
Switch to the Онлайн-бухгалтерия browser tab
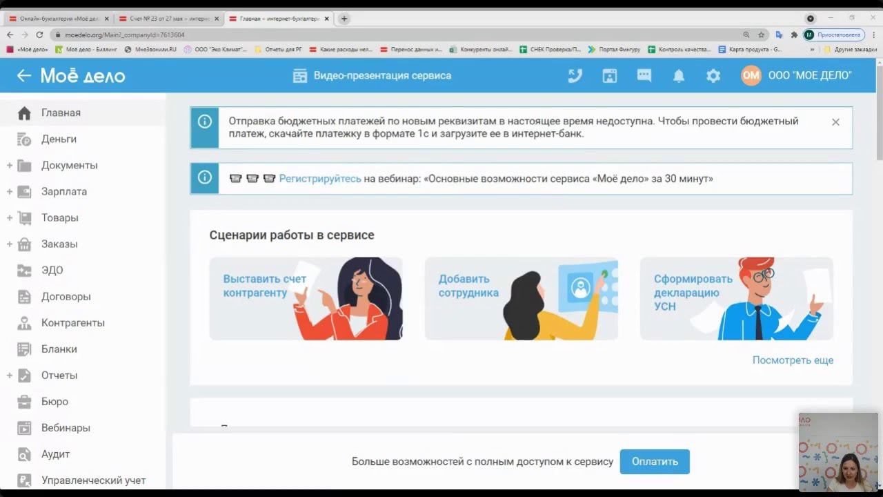(x=58, y=19)
